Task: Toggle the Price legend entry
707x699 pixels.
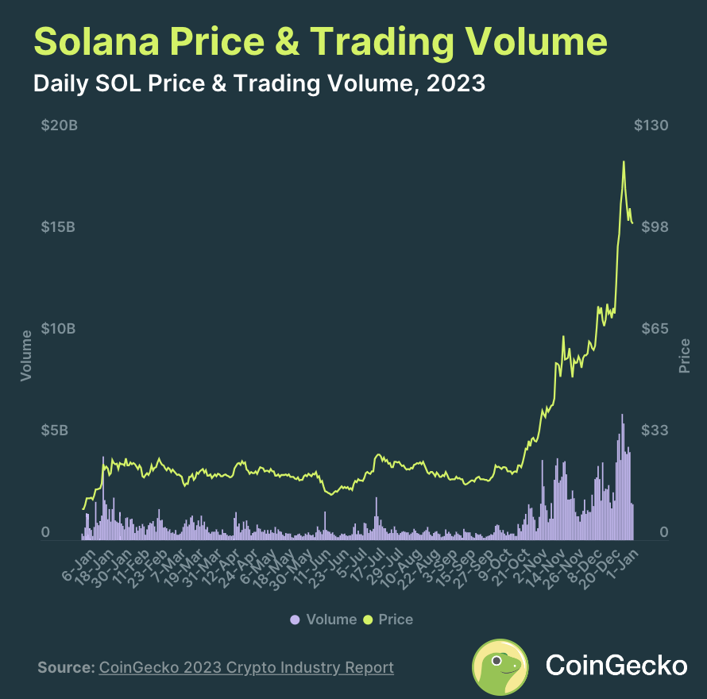Action: 388,620
